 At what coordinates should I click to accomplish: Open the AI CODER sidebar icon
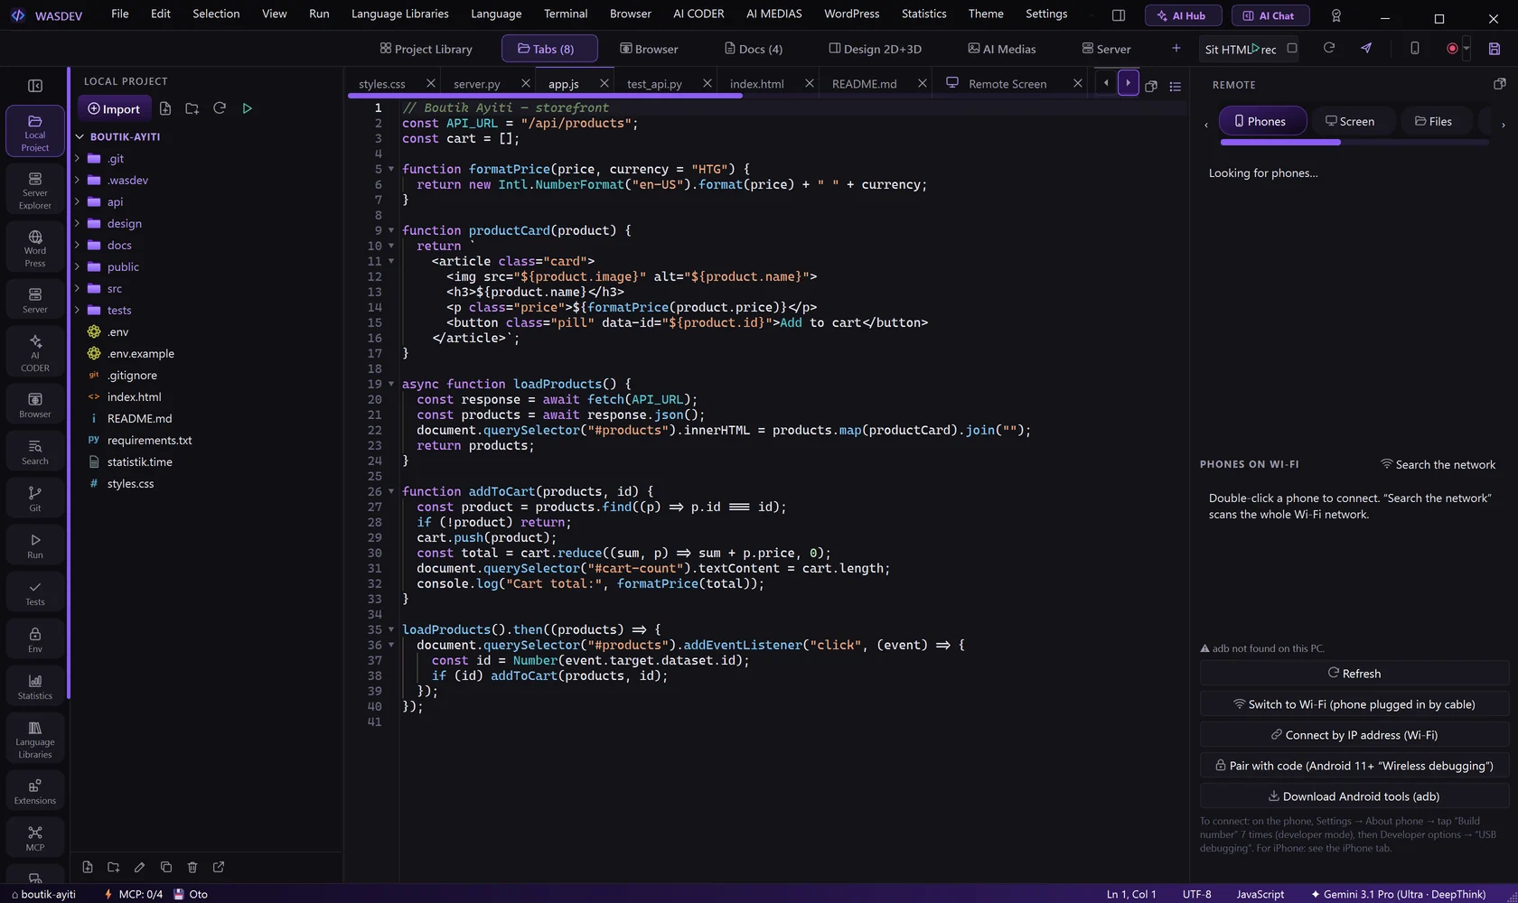point(35,352)
